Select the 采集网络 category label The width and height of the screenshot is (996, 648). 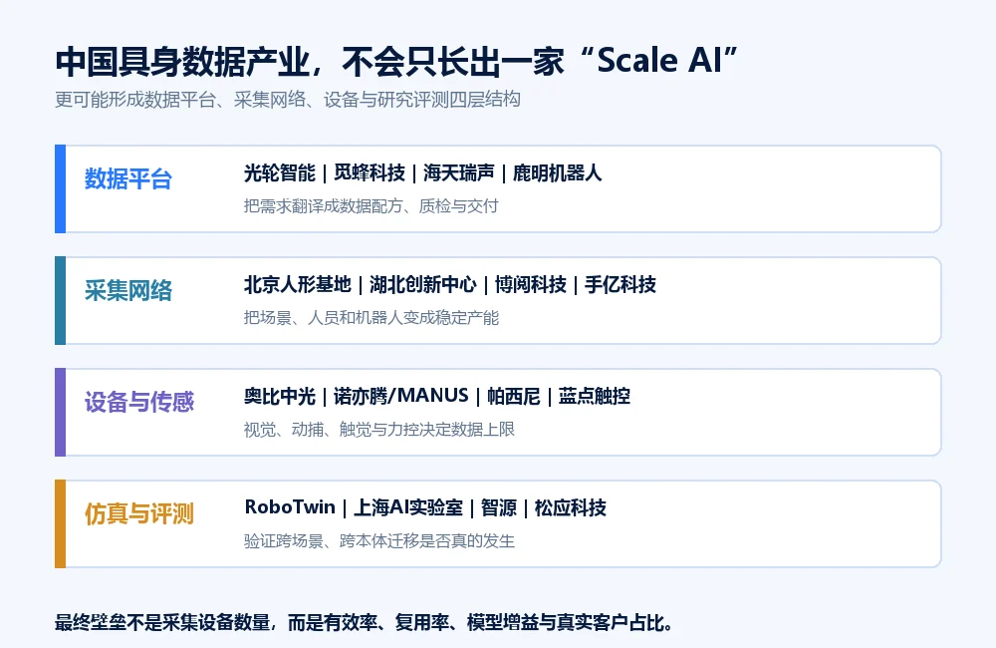(x=128, y=291)
